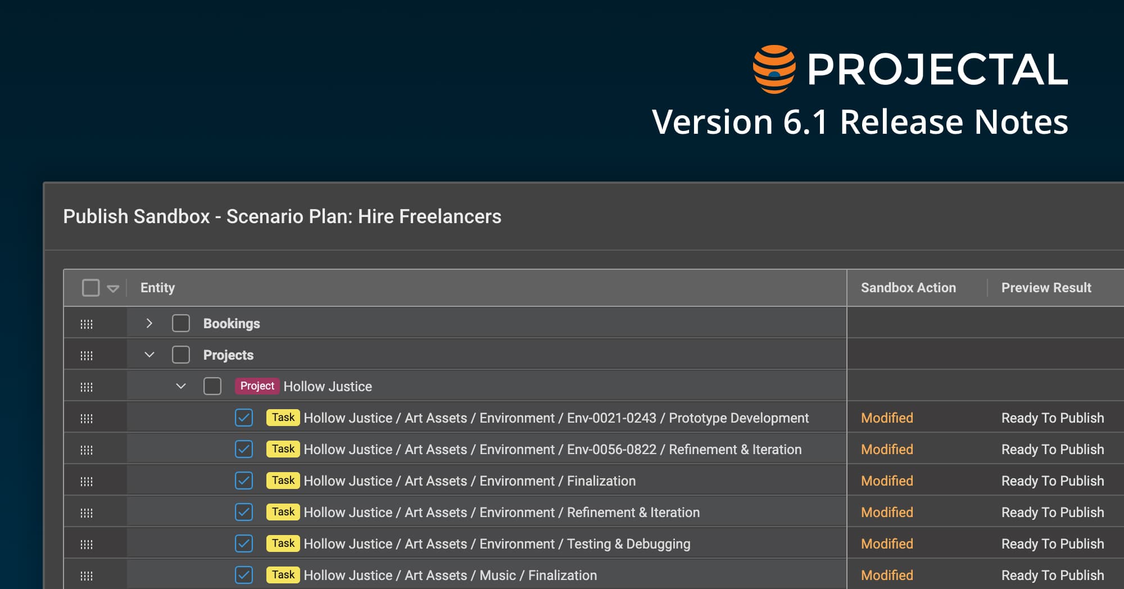Uncheck Testing & Debugging task checkbox
This screenshot has height=589, width=1124.
point(244,543)
